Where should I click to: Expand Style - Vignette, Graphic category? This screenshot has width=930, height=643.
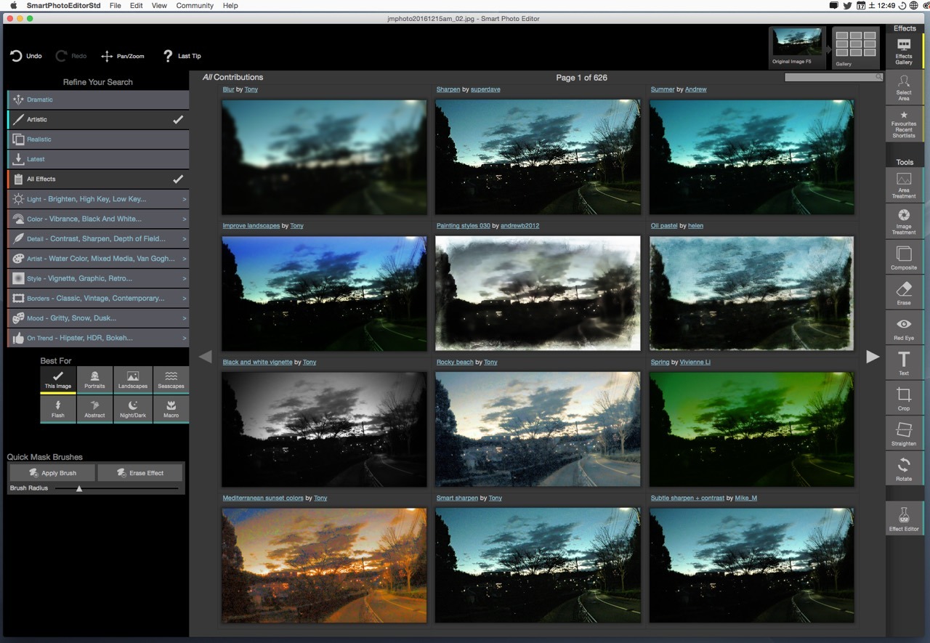[98, 278]
